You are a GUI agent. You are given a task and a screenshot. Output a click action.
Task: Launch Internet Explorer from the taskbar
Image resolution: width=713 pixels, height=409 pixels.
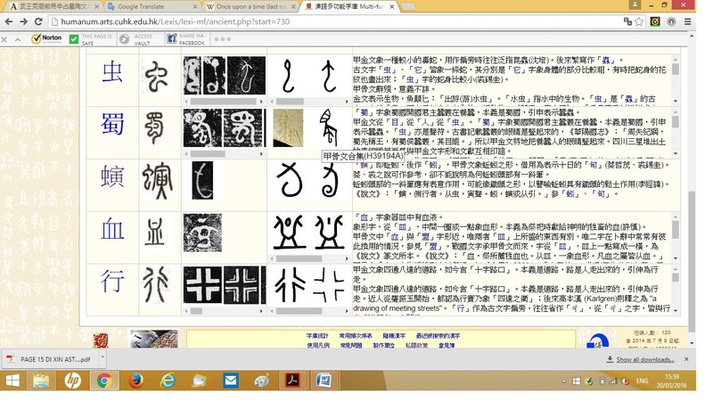pyautogui.click(x=167, y=380)
